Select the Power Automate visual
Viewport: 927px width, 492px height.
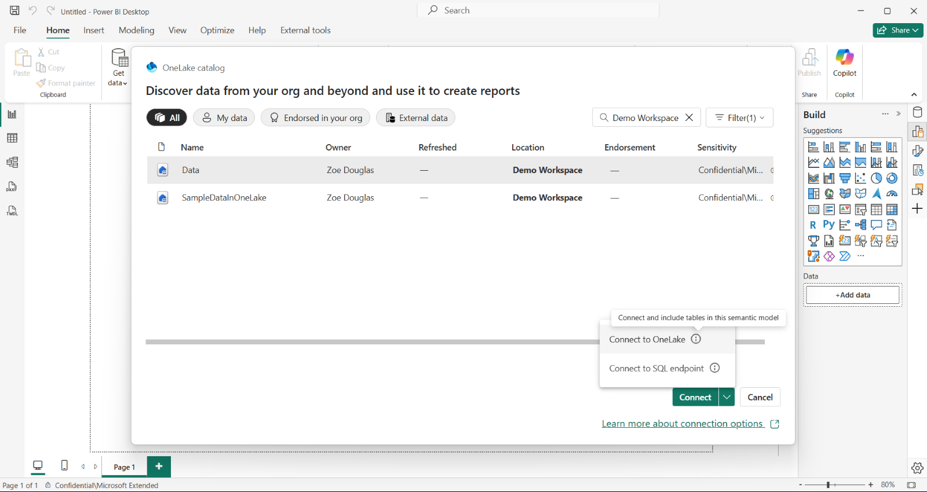(x=845, y=256)
